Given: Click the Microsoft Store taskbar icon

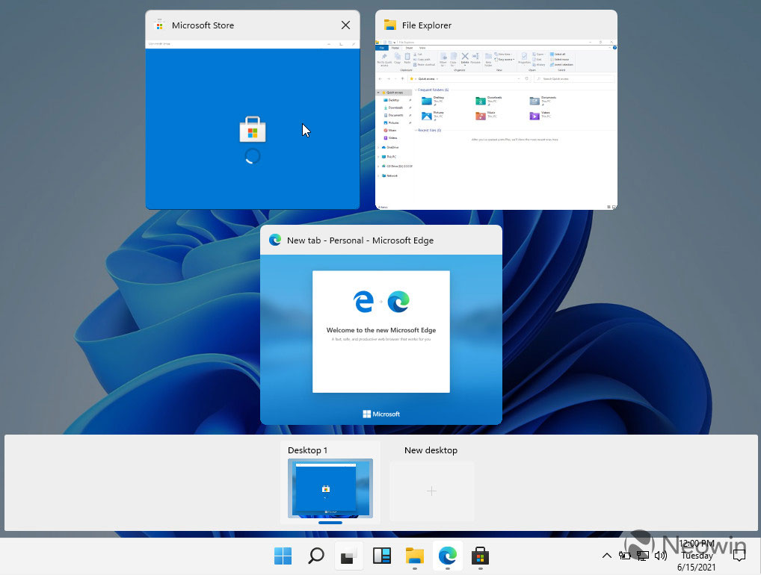Looking at the screenshot, I should pyautogui.click(x=480, y=556).
